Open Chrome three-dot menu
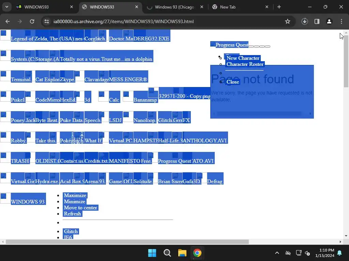 click(342, 21)
